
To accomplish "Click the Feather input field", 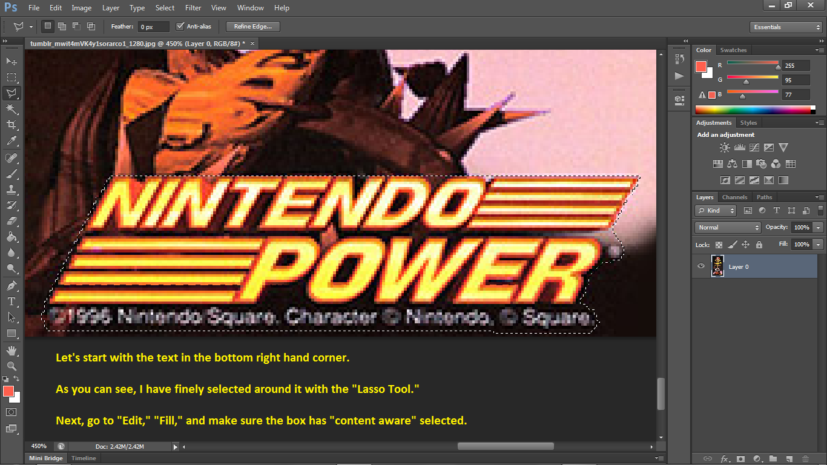I will click(x=154, y=27).
